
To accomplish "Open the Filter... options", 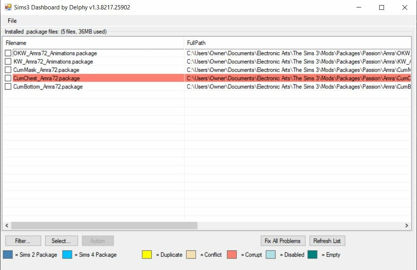I will tap(23, 241).
